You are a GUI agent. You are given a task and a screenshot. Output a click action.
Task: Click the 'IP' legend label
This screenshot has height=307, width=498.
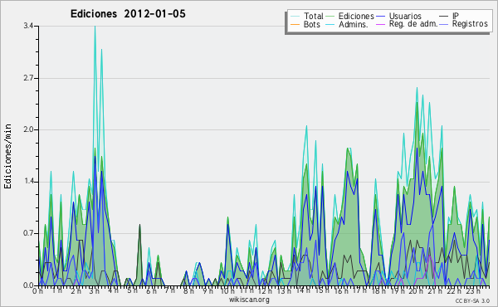pyautogui.click(x=456, y=16)
